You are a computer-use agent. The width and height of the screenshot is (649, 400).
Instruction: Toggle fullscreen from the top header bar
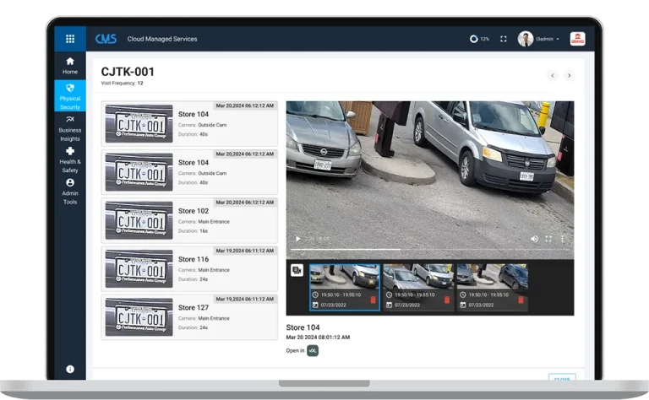[504, 39]
